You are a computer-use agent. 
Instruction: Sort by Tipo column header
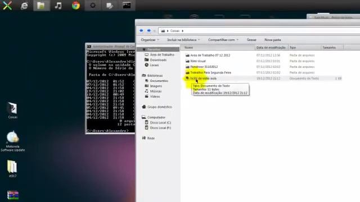click(x=304, y=48)
